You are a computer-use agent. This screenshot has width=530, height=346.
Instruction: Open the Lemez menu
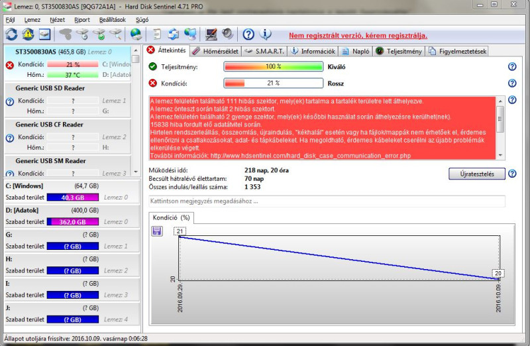[32, 20]
